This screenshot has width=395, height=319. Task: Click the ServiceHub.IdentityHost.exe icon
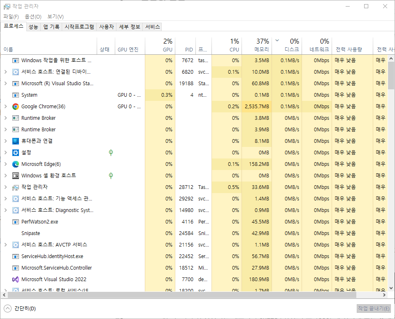(16, 256)
